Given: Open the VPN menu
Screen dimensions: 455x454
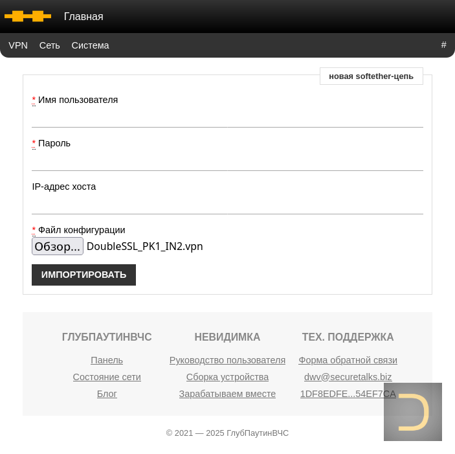Looking at the screenshot, I should (x=18, y=45).
